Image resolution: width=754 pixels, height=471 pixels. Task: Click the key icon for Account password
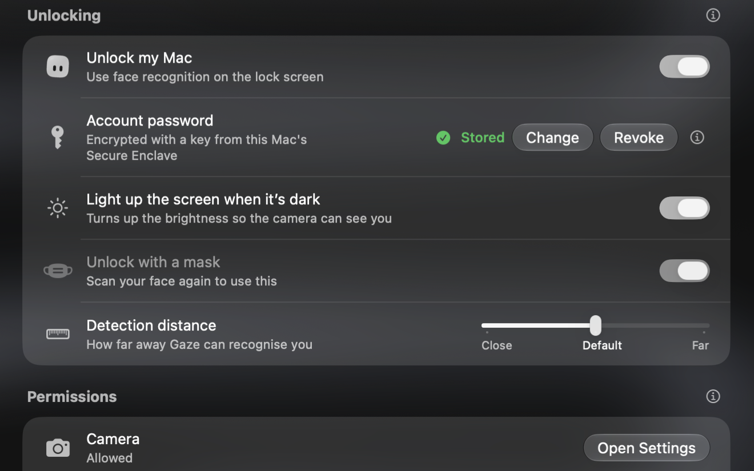(x=57, y=138)
